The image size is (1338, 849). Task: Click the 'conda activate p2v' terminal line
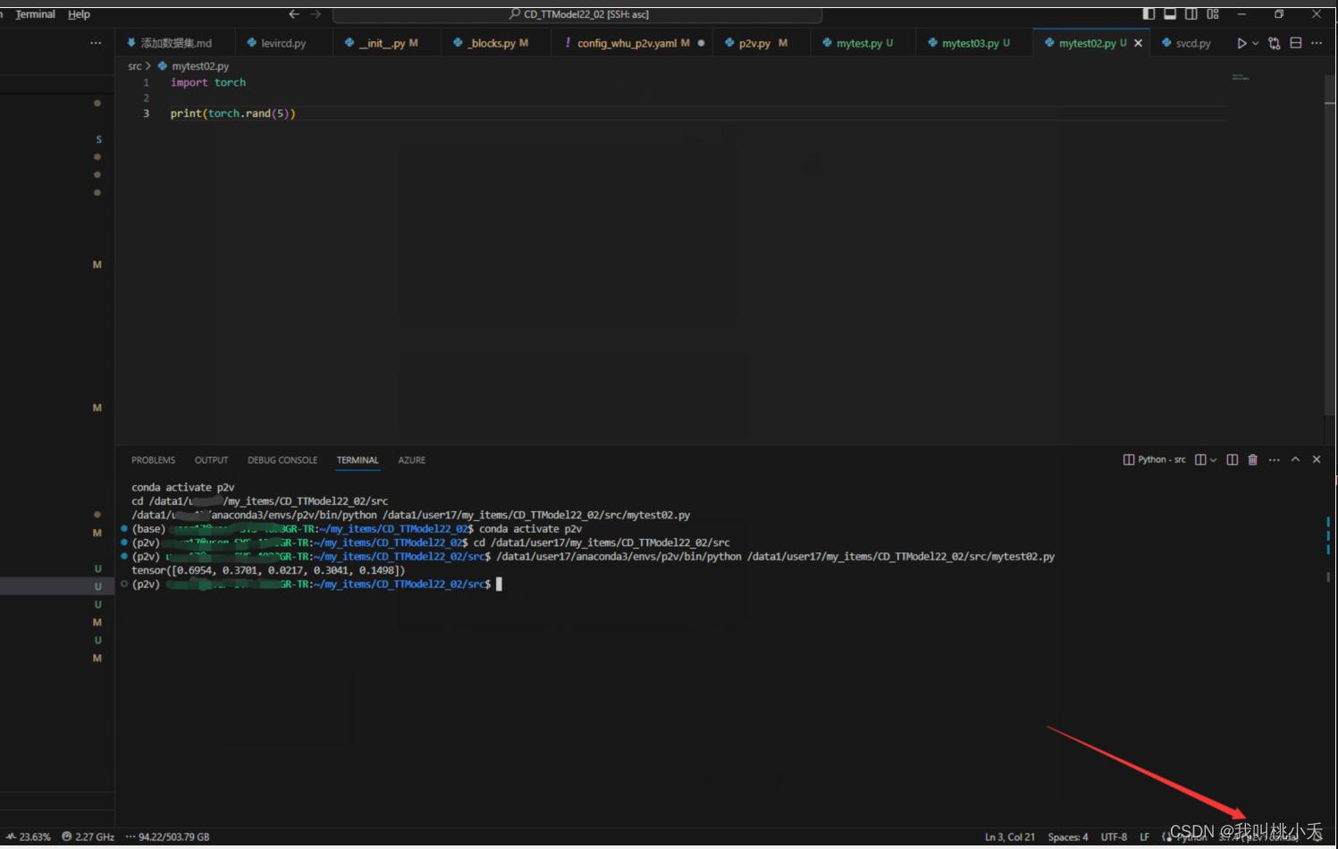182,487
